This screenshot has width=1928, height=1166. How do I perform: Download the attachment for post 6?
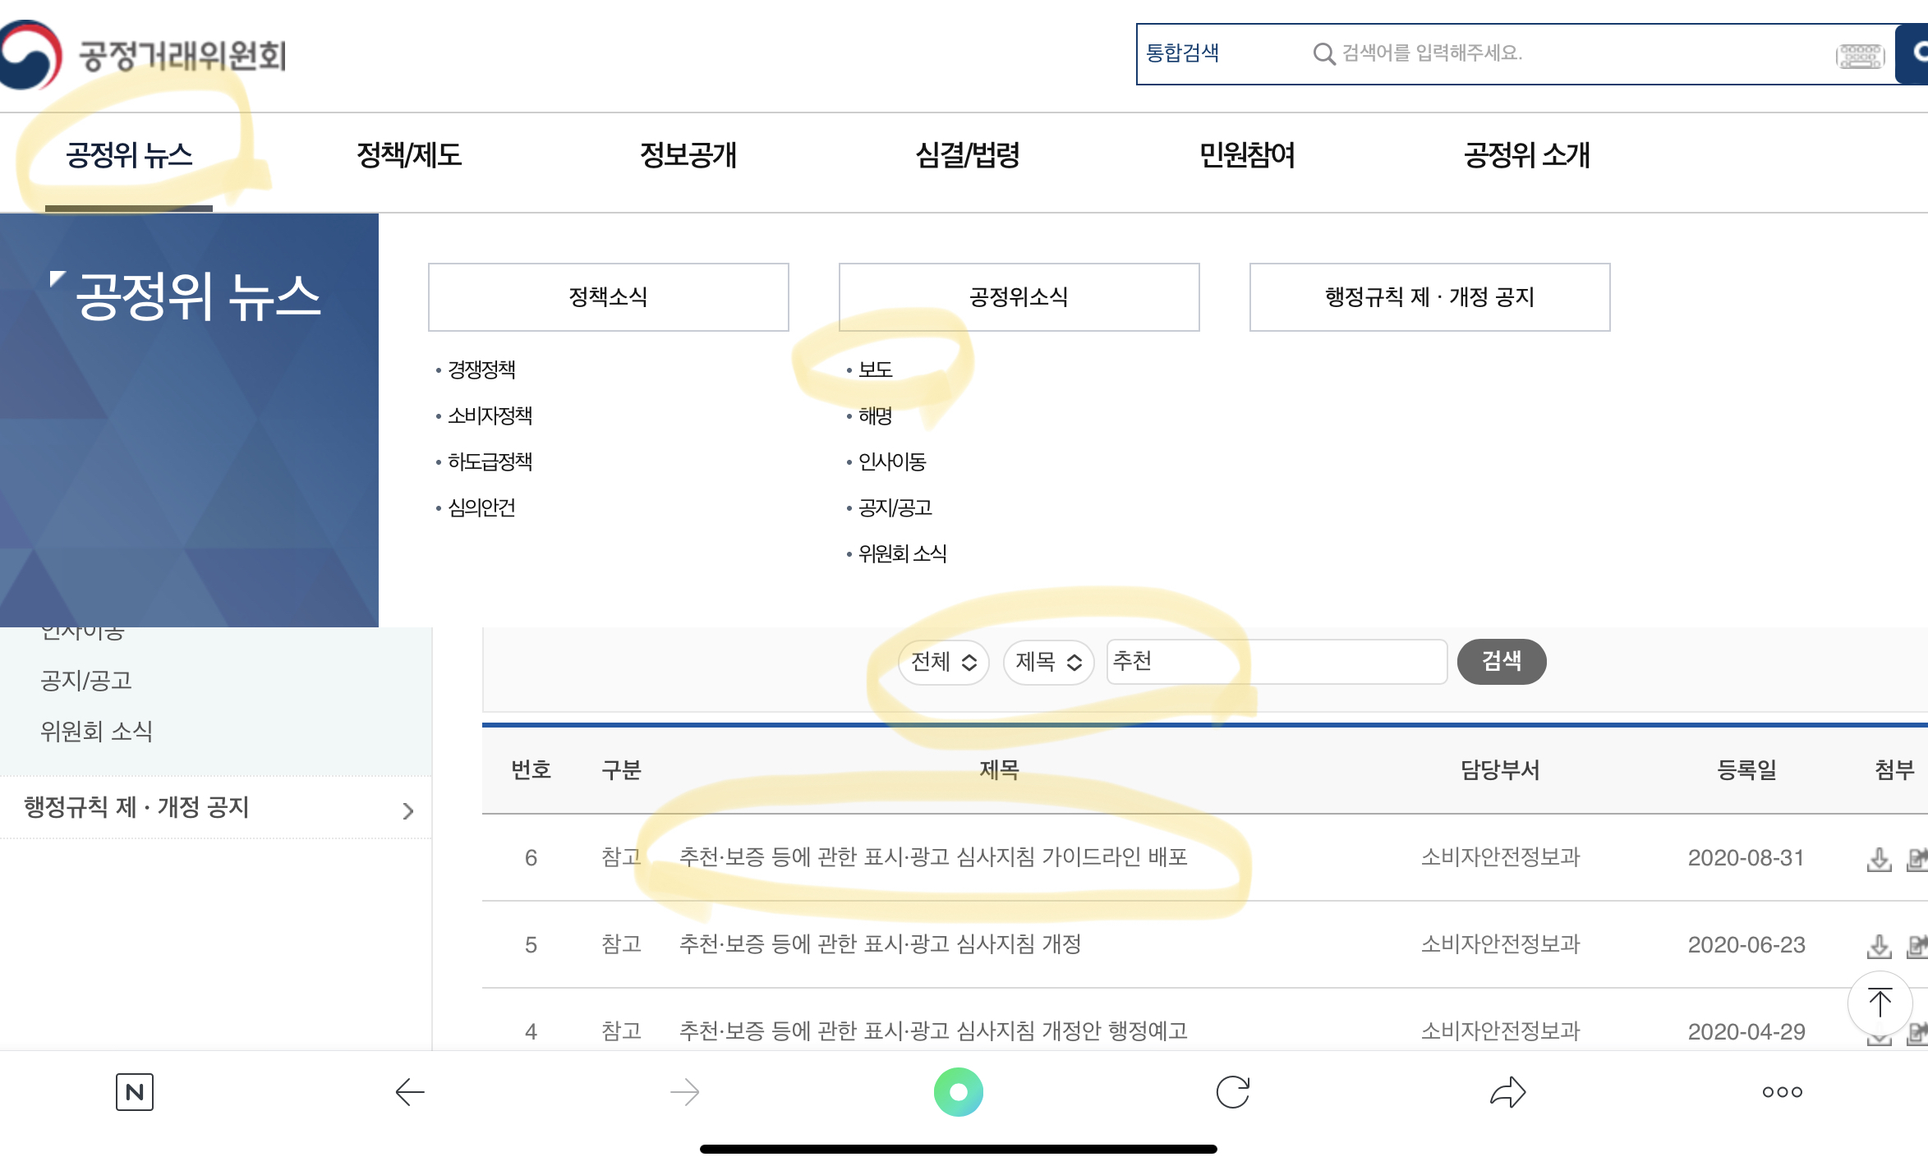[x=1879, y=859]
